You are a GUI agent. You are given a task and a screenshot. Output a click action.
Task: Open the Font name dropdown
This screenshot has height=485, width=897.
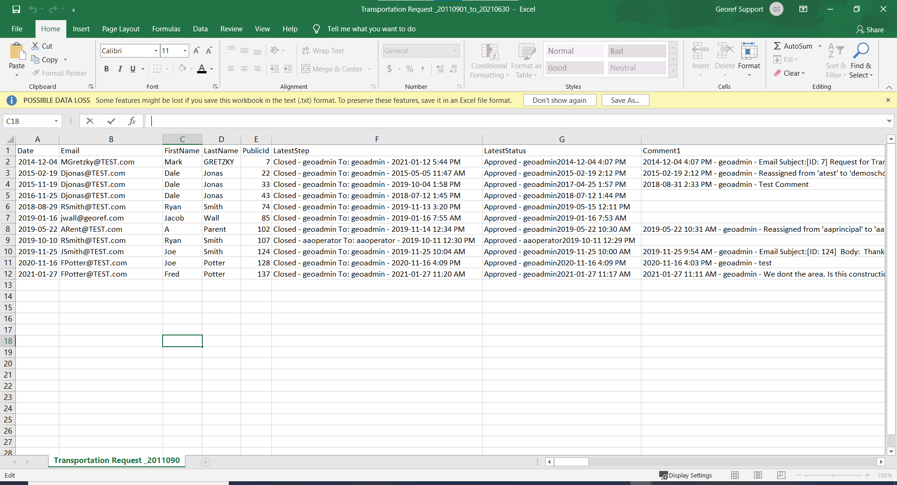click(156, 50)
